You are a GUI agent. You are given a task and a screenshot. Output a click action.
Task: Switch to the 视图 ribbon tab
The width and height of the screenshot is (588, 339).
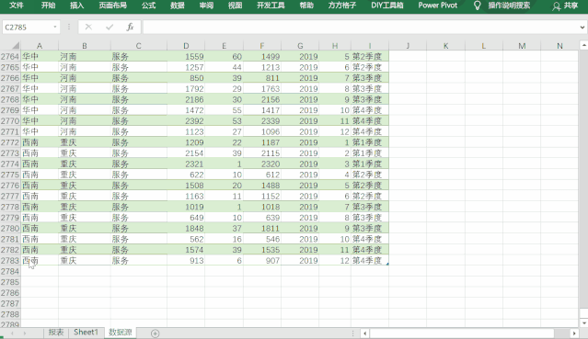click(236, 6)
